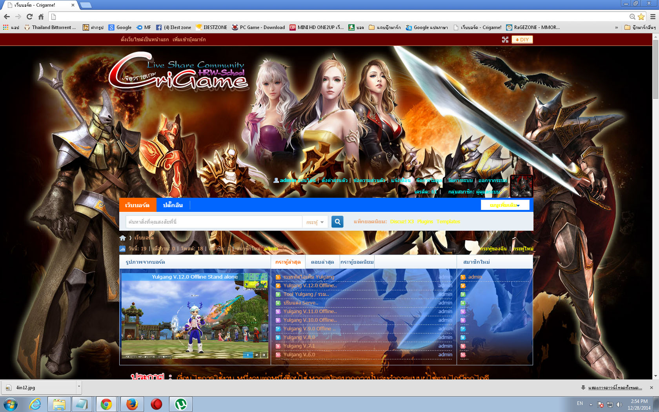Close the downloads bar
Screen dimensions: 659x412
(652, 388)
